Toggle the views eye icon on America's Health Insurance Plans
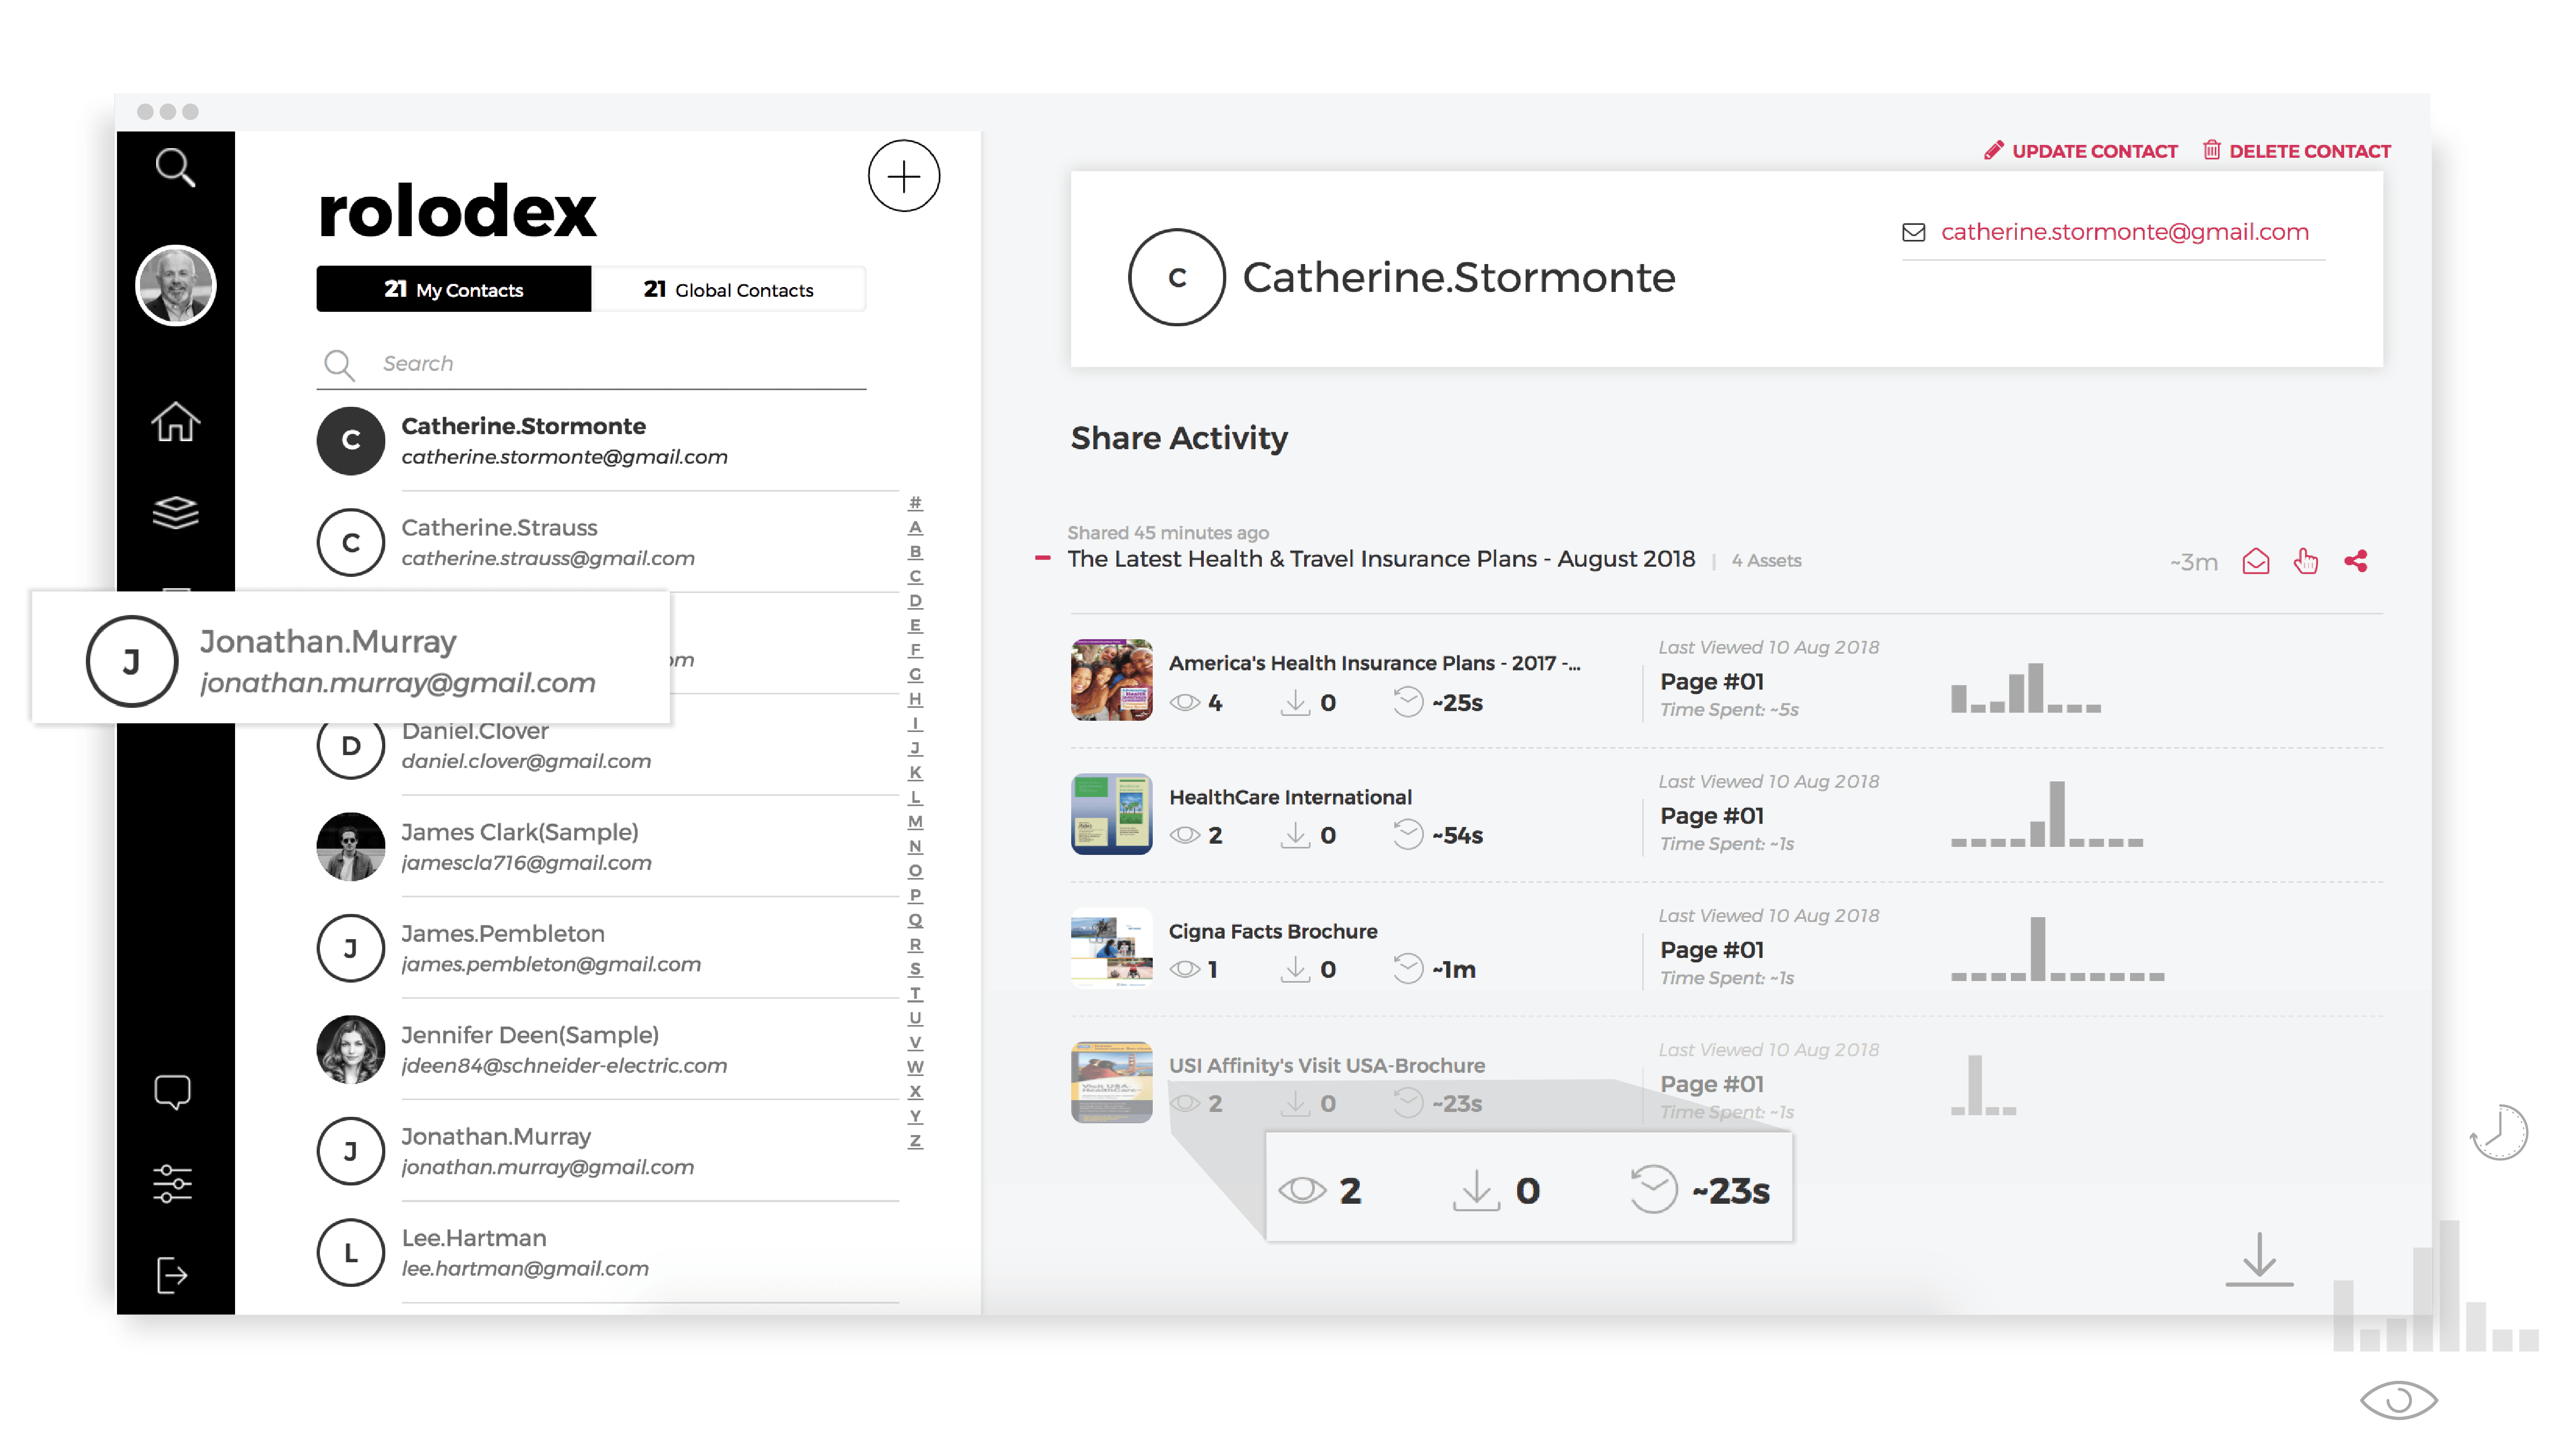Image resolution: width=2576 pixels, height=1449 pixels. [1187, 702]
